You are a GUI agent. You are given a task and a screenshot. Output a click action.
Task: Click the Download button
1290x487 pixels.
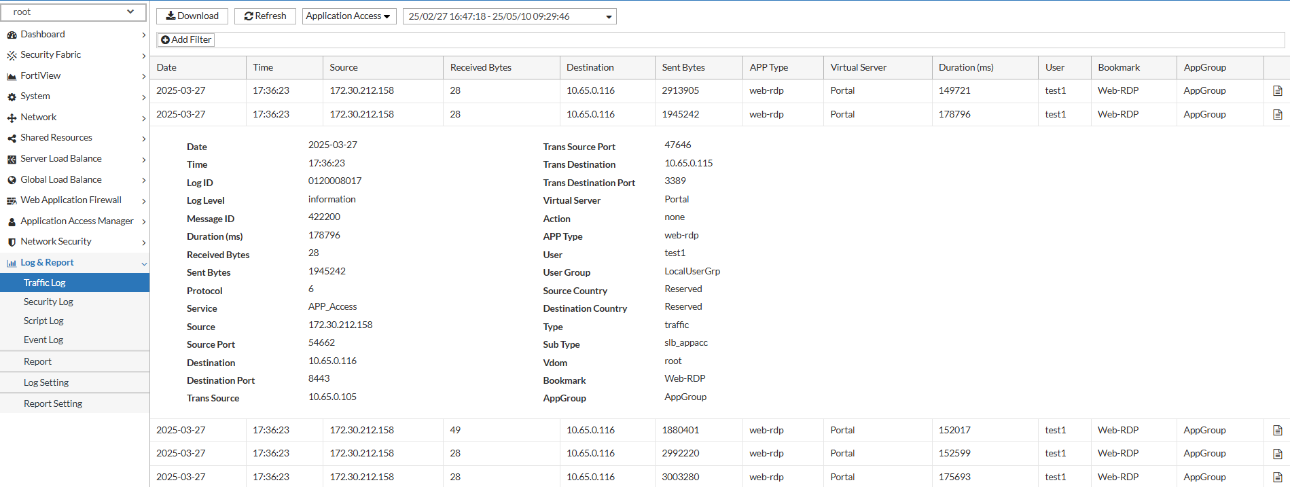(x=192, y=16)
